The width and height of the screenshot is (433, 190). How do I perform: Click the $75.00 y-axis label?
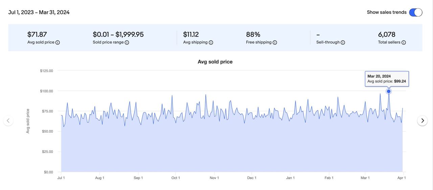(47, 111)
